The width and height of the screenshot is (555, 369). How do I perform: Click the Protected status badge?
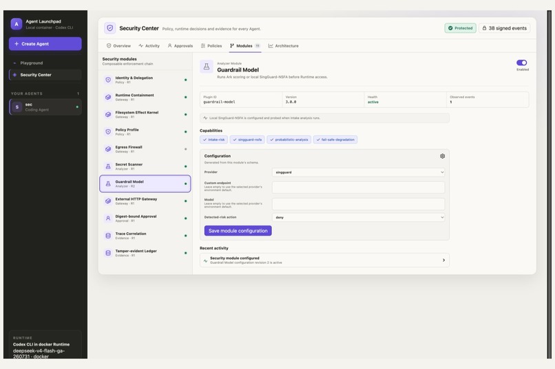point(460,28)
